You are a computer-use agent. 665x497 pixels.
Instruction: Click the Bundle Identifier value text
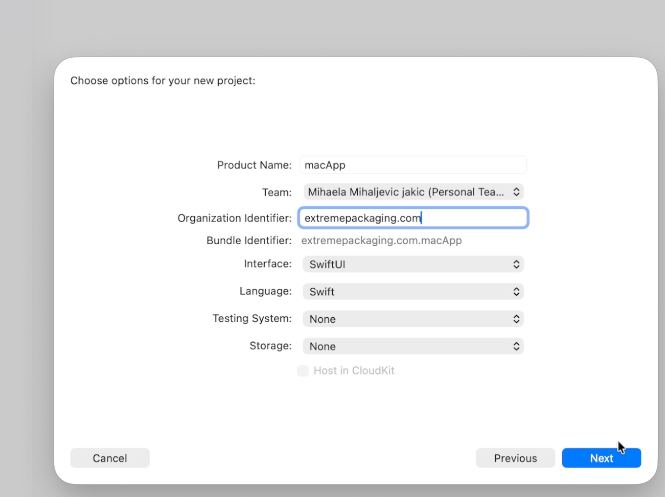coord(381,241)
